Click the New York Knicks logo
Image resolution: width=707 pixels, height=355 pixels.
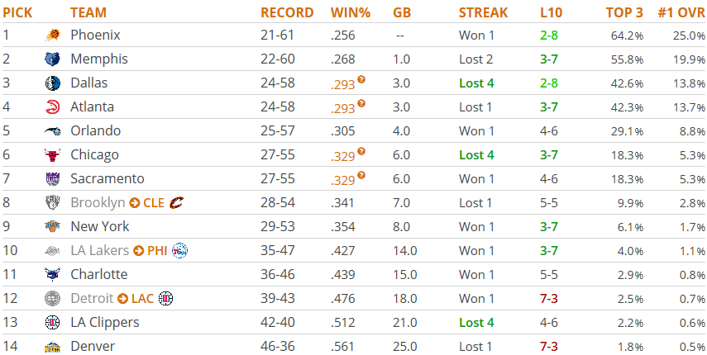coord(52,226)
